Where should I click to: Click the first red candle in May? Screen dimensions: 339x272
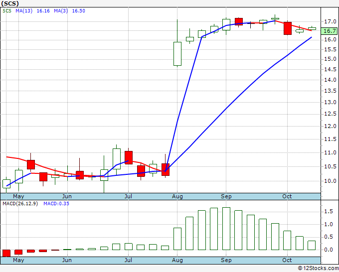pyautogui.click(x=31, y=164)
